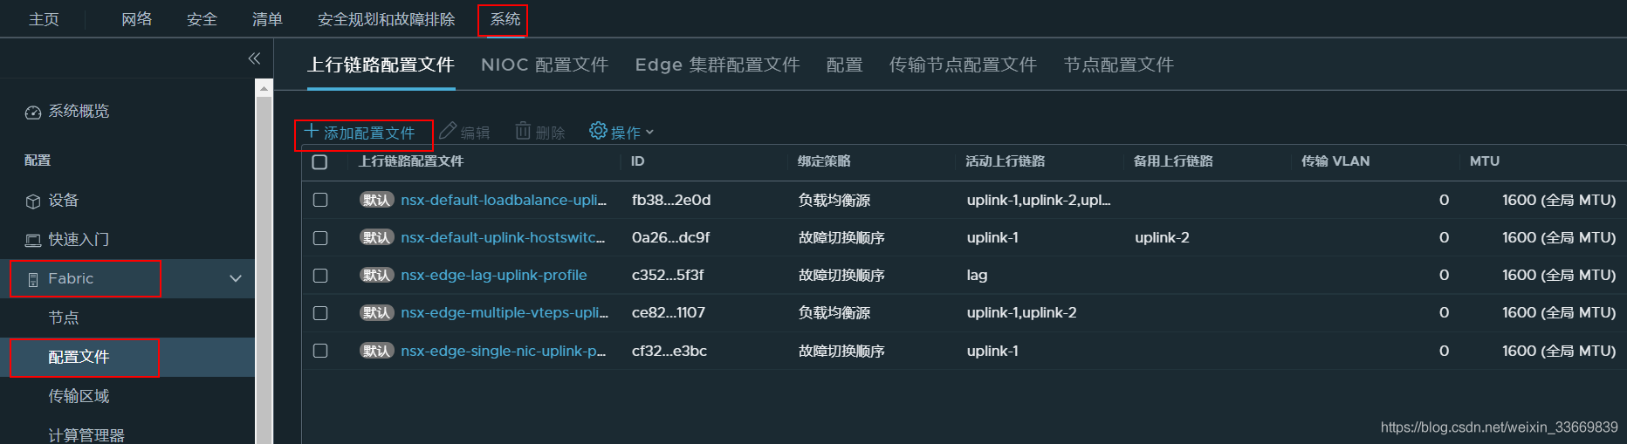Image resolution: width=1627 pixels, height=444 pixels.
Task: Click the System Overview (系统概览) icon
Action: [x=33, y=113]
